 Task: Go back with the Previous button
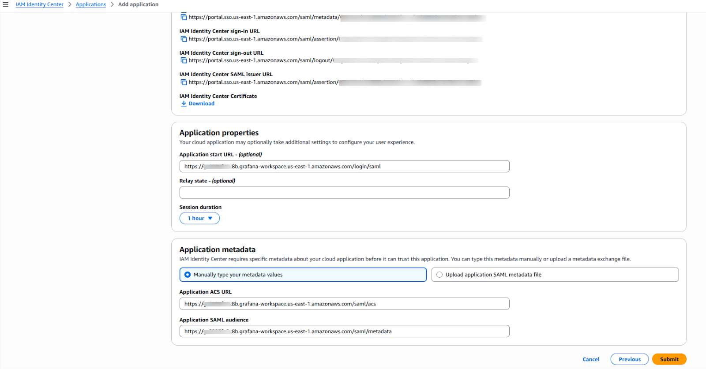(629, 359)
